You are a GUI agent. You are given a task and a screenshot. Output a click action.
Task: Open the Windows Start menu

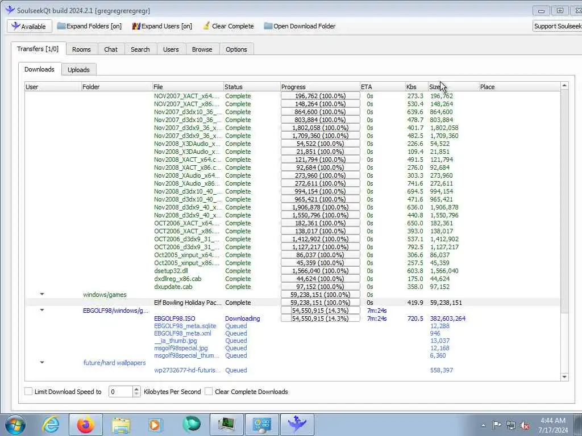click(15, 425)
